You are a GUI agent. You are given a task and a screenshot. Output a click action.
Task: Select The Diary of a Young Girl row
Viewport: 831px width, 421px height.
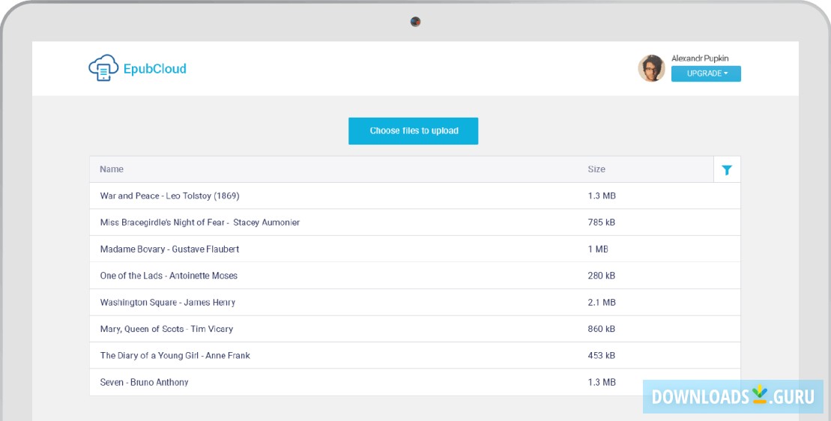(415, 355)
